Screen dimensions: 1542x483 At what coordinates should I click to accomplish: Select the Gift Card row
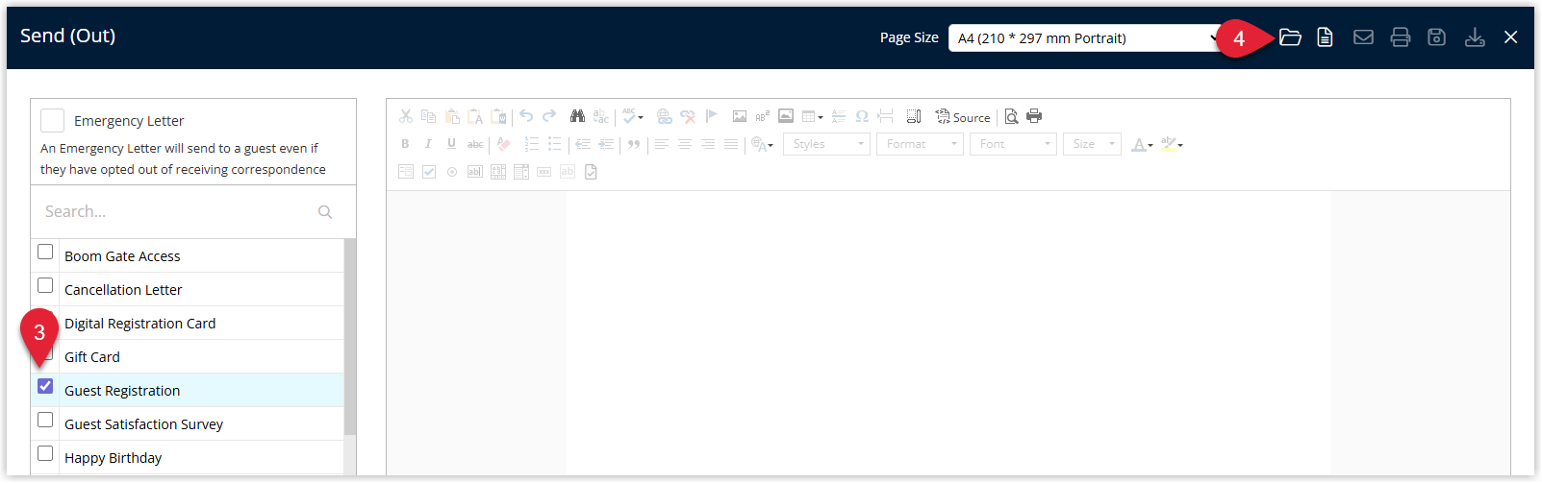point(187,356)
